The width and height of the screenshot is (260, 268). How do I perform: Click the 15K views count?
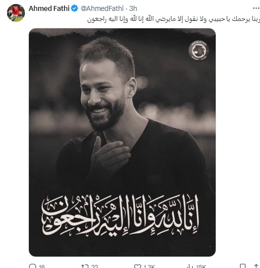coord(201,267)
